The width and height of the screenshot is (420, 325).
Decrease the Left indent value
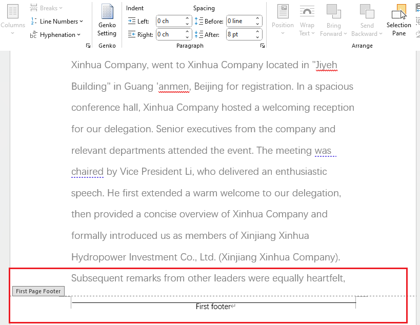[187, 24]
